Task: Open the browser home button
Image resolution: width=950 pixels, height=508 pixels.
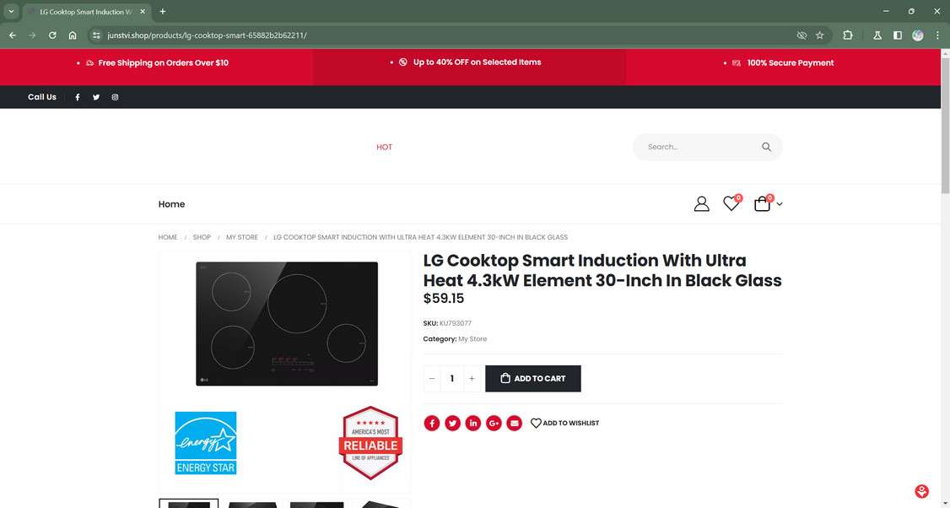Action: point(72,35)
